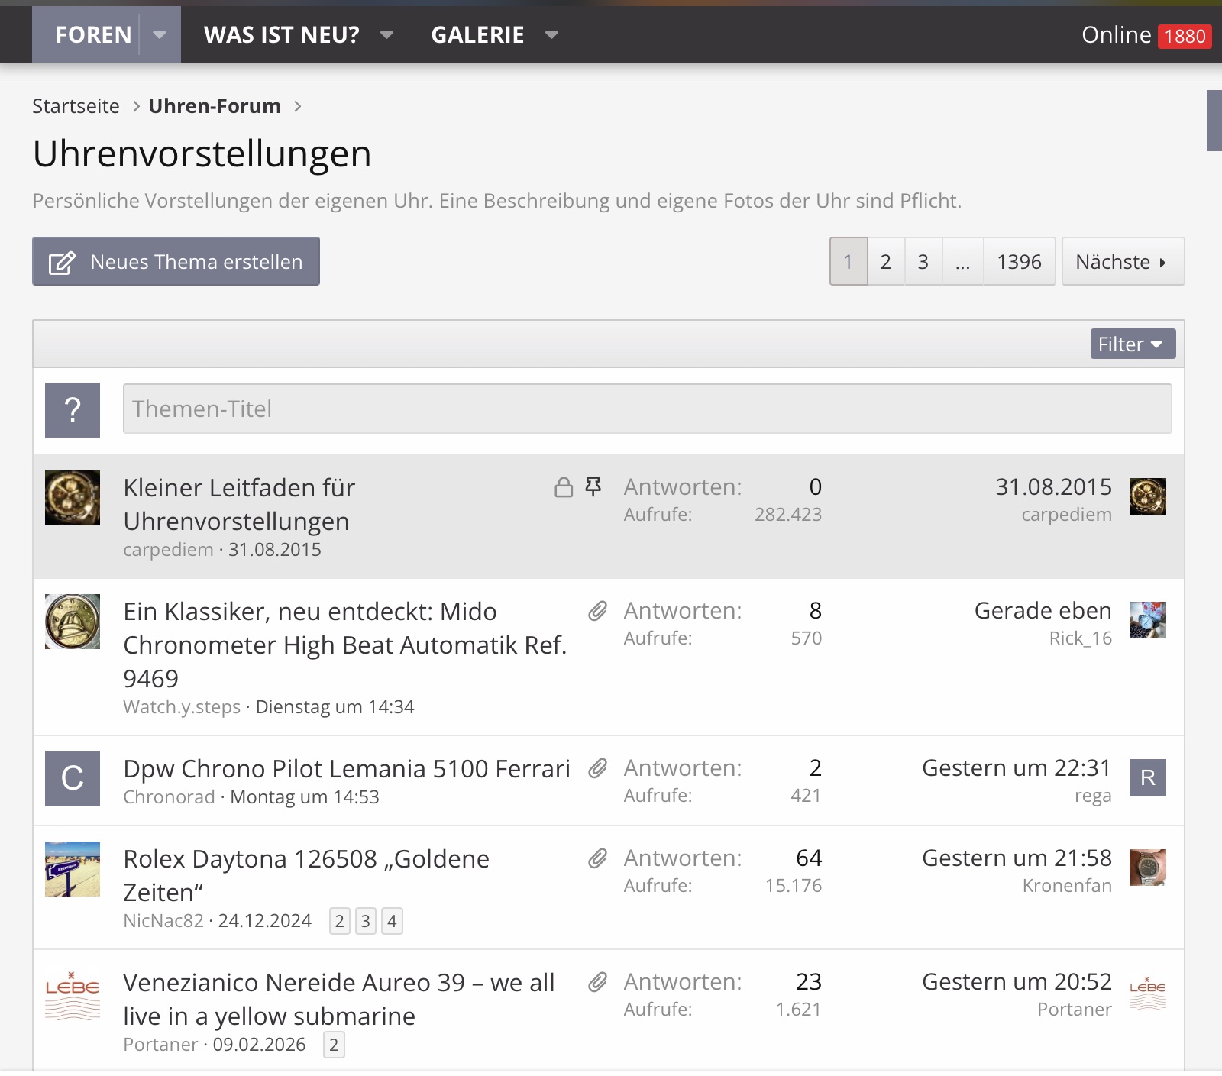Click the lock icon on Kleiner Leitfaden thread
Screen dimensions: 1222x1076
coord(564,487)
